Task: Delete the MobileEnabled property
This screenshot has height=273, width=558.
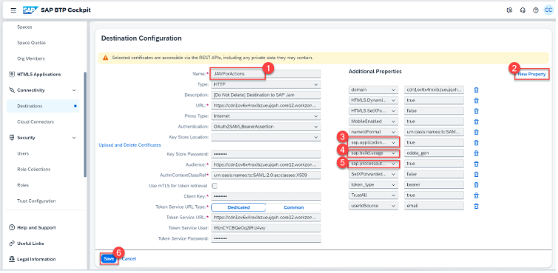Action: click(x=476, y=122)
